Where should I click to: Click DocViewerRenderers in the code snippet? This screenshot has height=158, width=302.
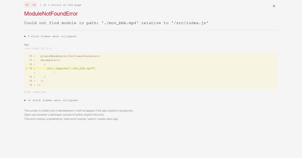(x=84, y=56)
